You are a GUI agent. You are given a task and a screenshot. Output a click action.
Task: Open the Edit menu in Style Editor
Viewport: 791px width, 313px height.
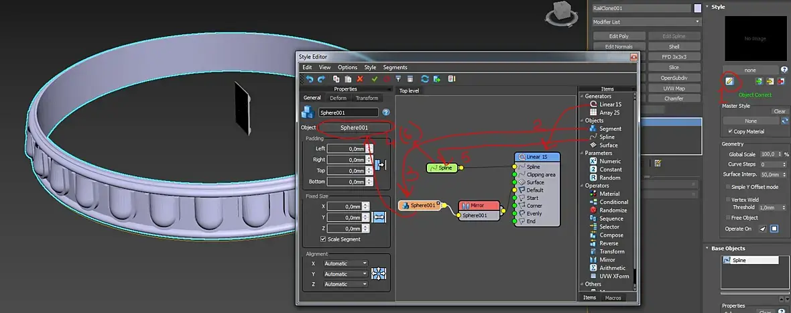click(307, 68)
